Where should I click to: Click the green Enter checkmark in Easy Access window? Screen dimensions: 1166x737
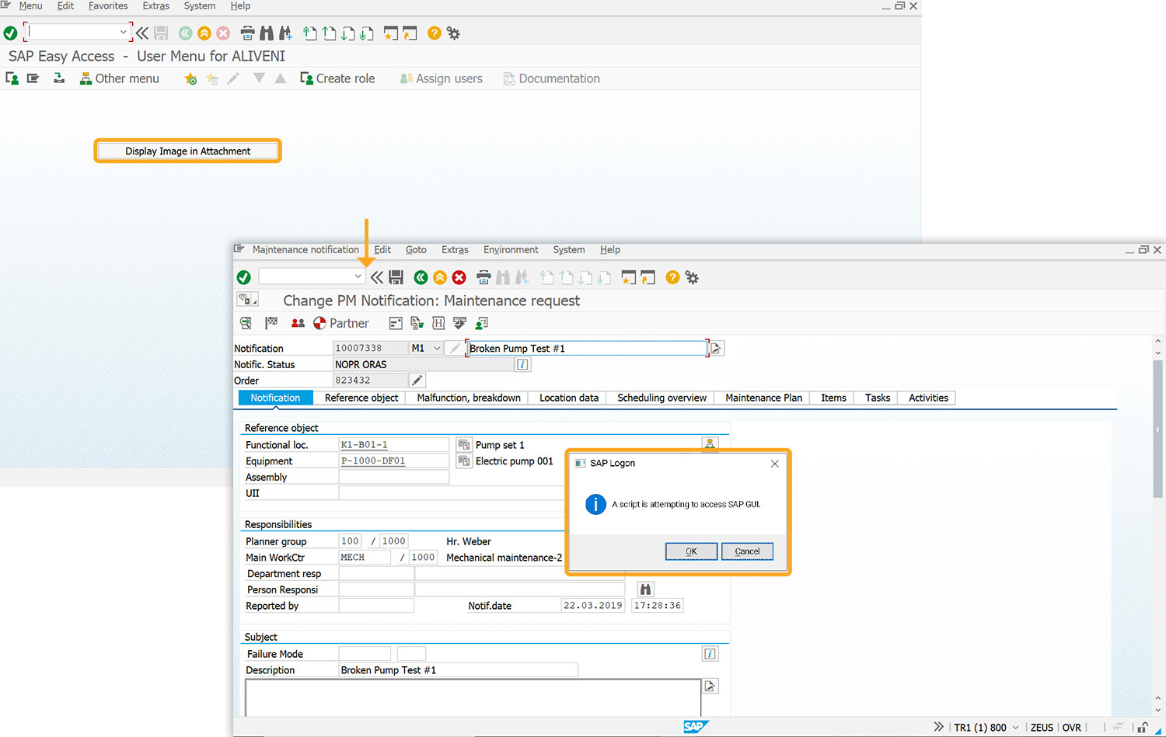pos(11,33)
